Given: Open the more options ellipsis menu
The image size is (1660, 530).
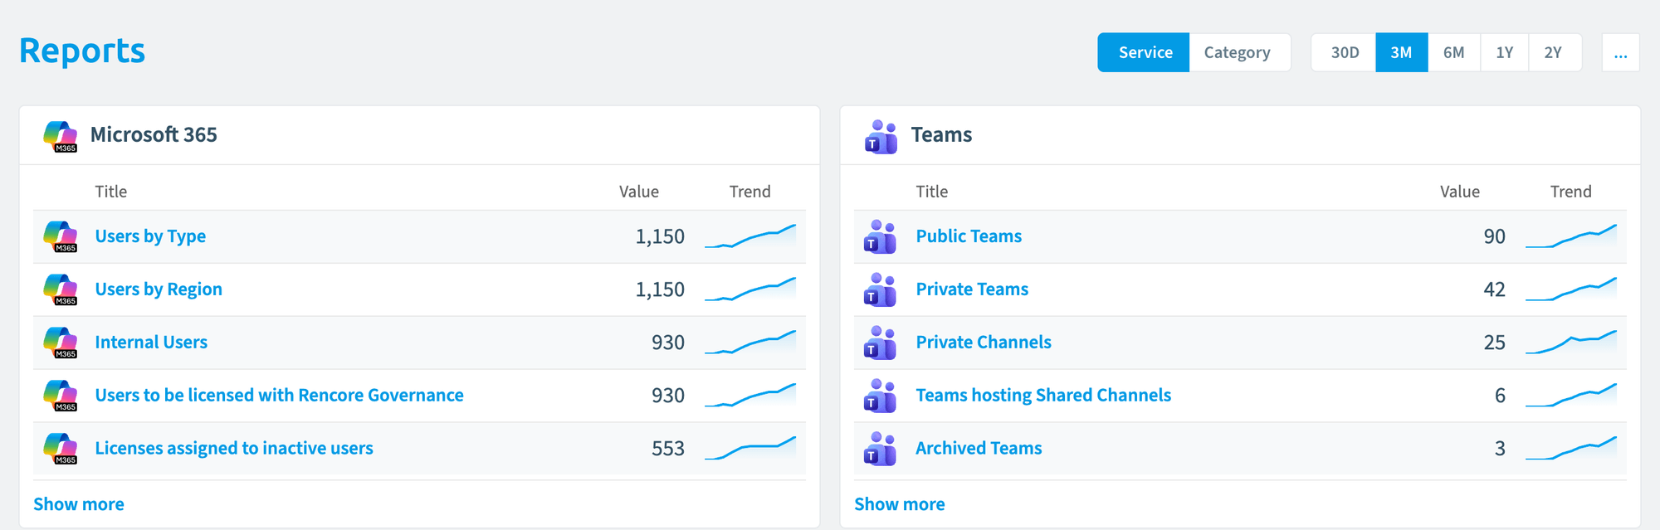Looking at the screenshot, I should [1620, 52].
